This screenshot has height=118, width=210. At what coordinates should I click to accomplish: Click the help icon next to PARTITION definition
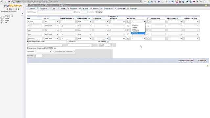[55, 48]
